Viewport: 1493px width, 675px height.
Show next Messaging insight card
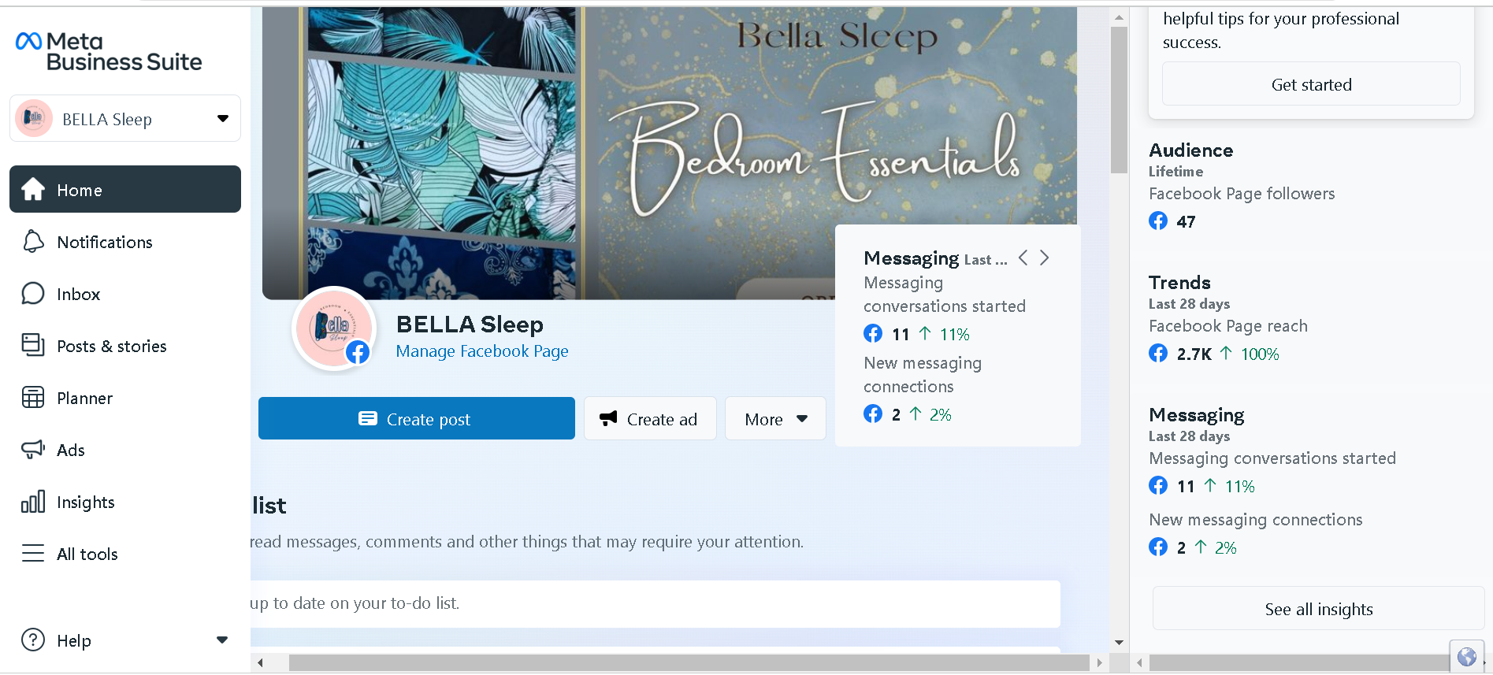click(x=1045, y=258)
